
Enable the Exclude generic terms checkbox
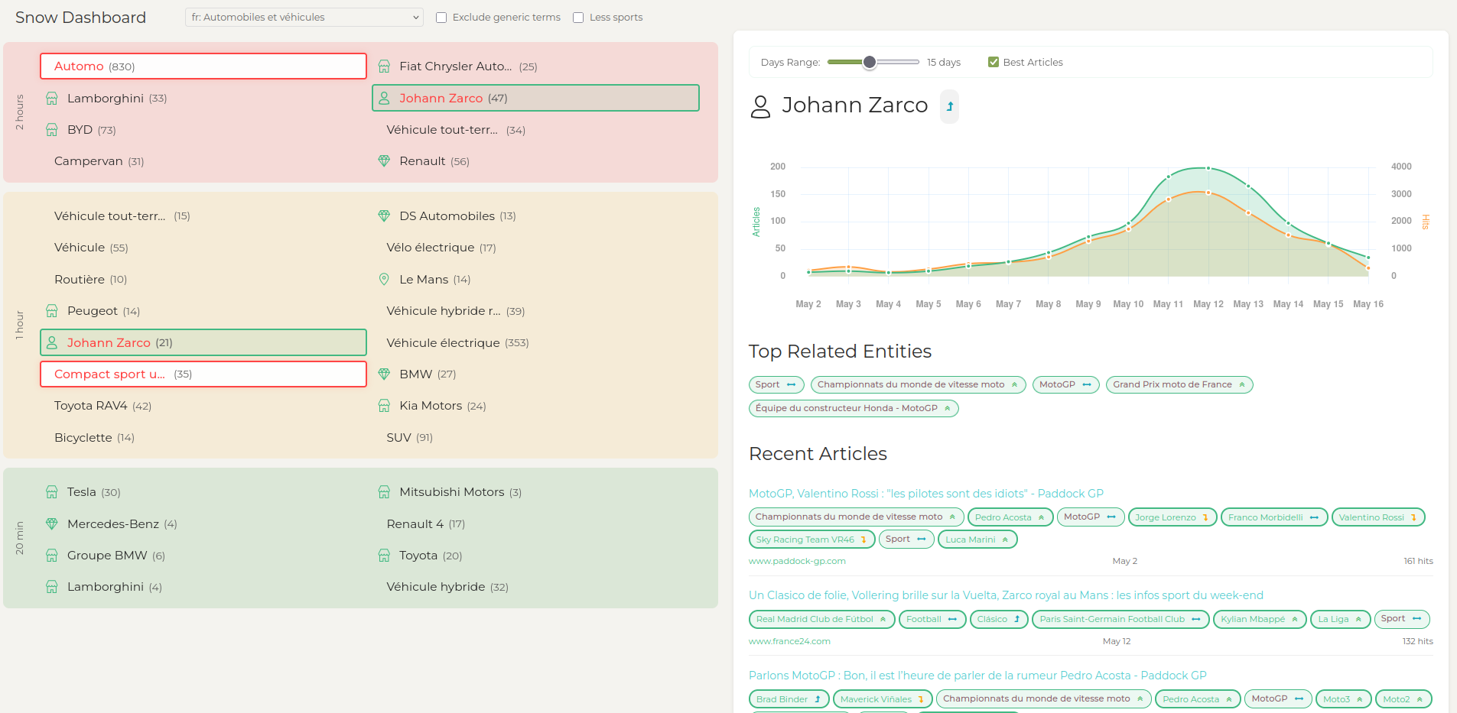[441, 18]
